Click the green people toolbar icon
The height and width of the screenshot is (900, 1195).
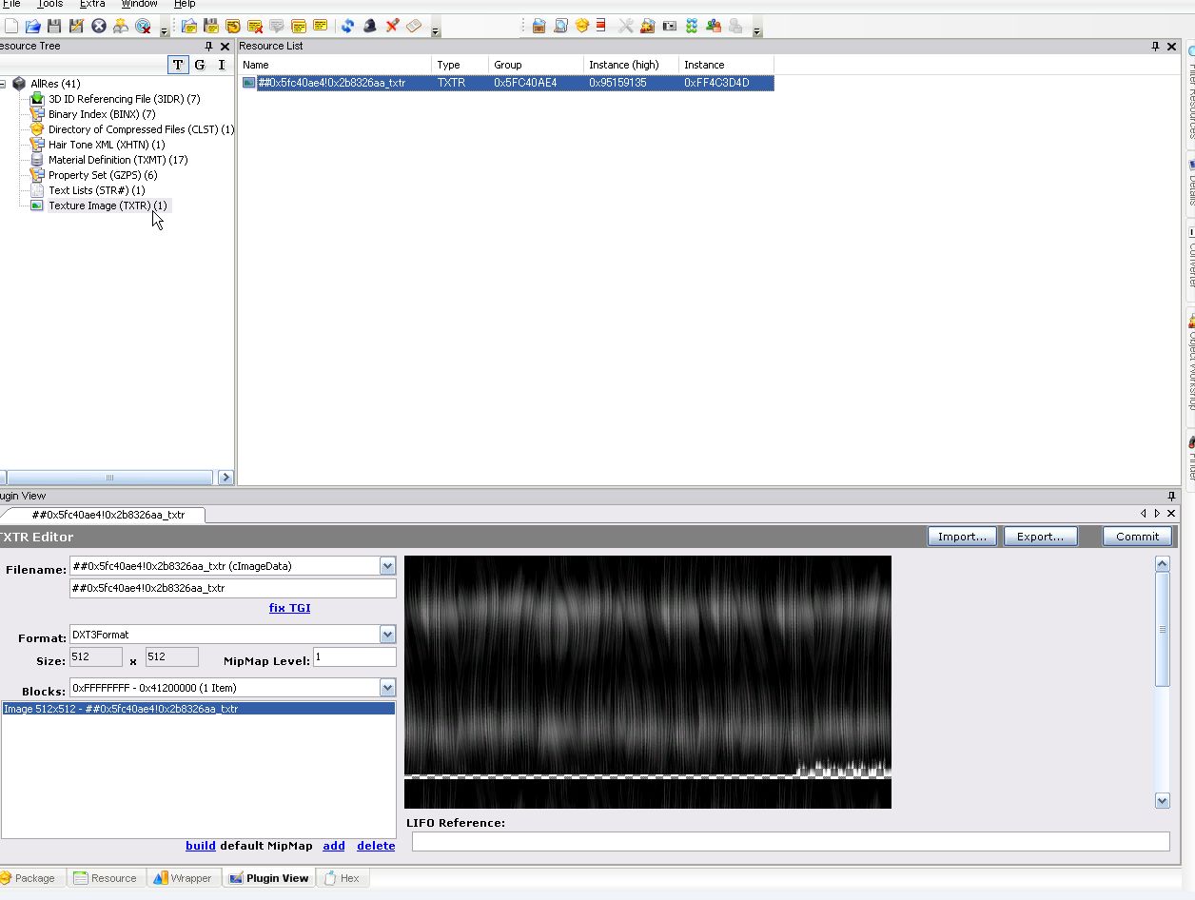click(x=714, y=26)
